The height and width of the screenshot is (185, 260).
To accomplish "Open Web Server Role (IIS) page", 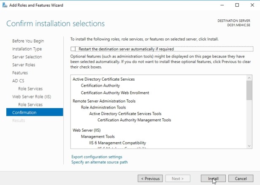I will point(32,97).
